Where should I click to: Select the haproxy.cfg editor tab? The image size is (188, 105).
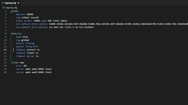[x=10, y=3]
